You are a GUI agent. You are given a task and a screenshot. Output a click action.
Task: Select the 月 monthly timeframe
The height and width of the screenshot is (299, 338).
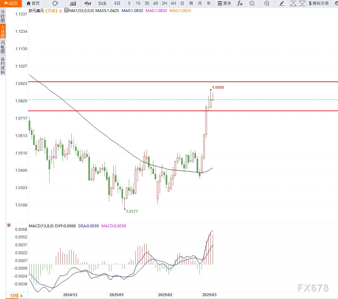pos(200,3)
